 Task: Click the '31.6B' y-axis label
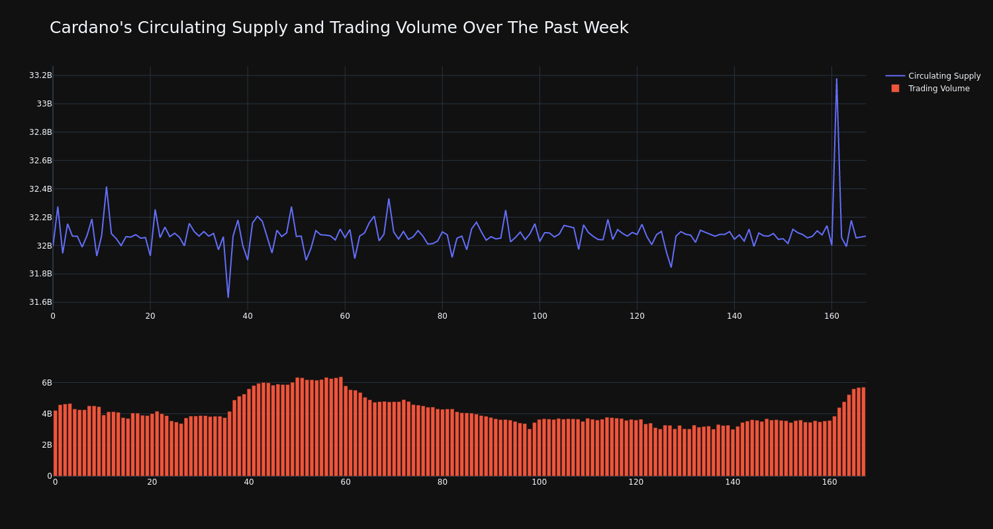[x=40, y=302]
